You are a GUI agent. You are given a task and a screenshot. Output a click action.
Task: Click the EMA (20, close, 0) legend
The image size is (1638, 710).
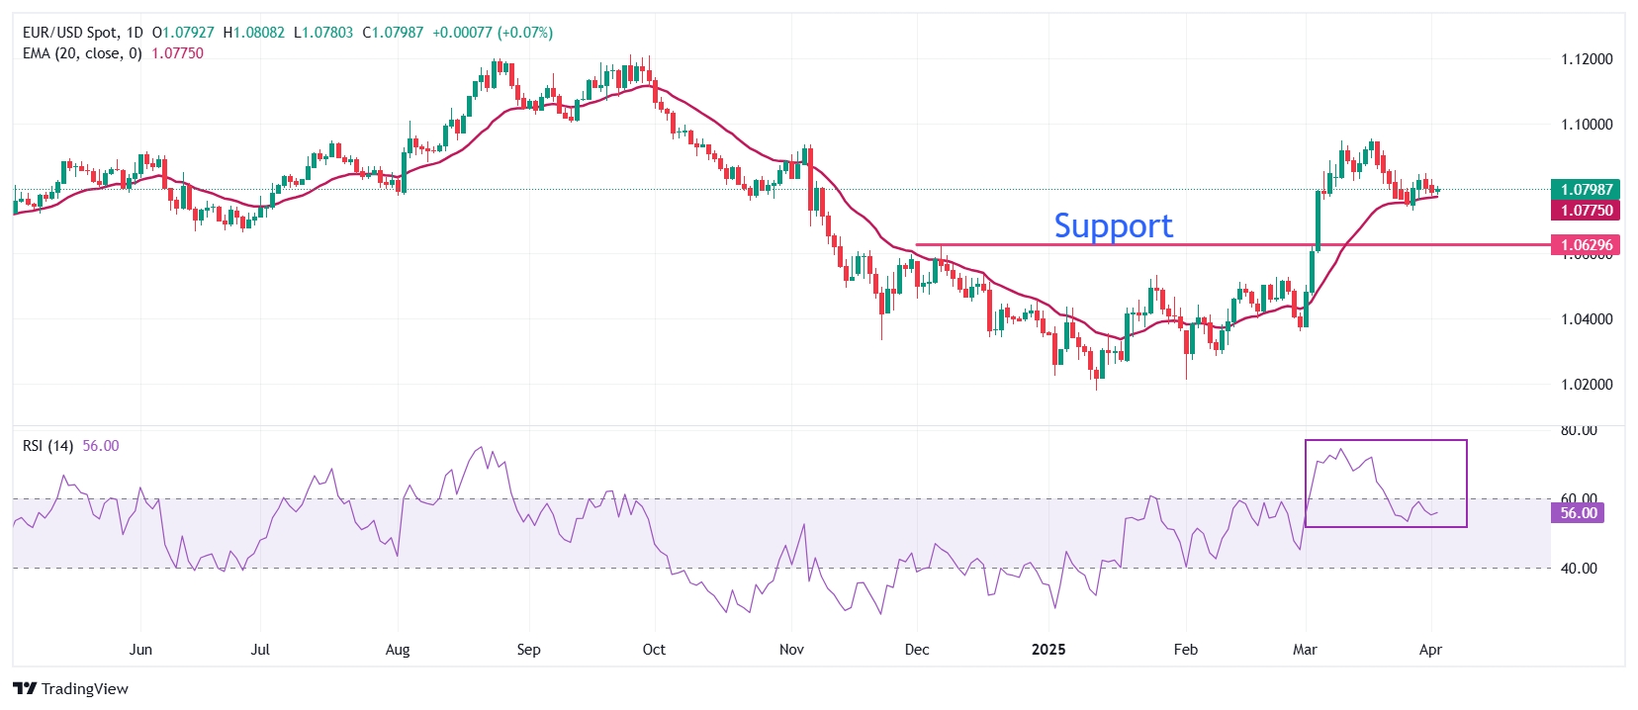[x=82, y=53]
